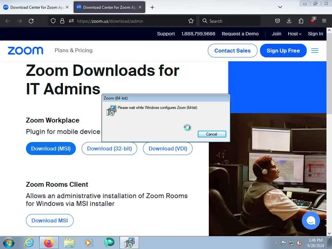Click Download MSI for Zoom Rooms Client
The image size is (332, 249).
click(x=50, y=220)
